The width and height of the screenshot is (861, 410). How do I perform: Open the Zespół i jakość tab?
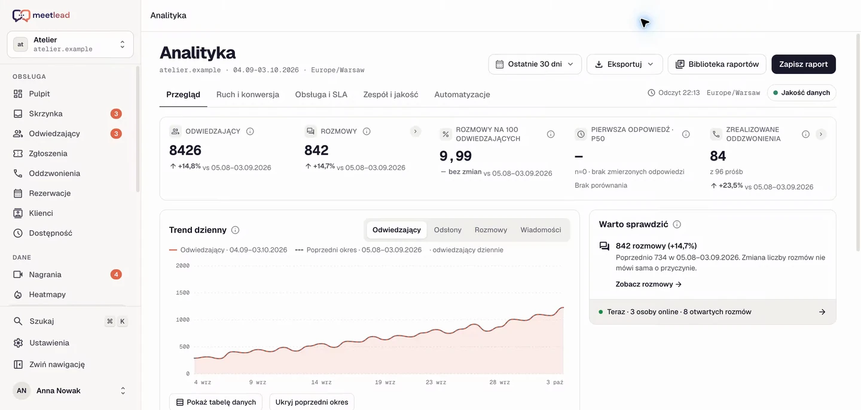pyautogui.click(x=390, y=94)
